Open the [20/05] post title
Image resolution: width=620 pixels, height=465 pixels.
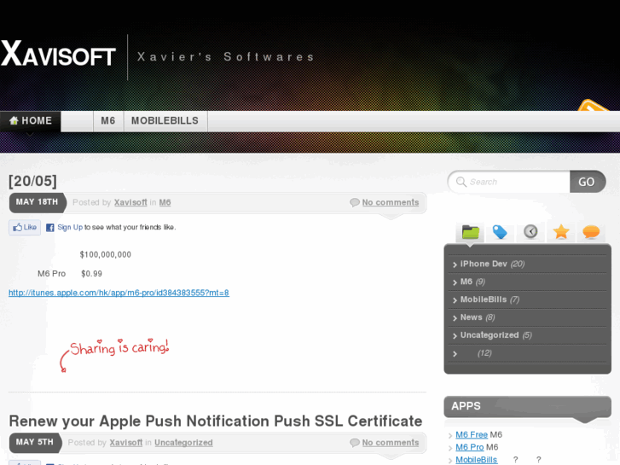click(32, 181)
